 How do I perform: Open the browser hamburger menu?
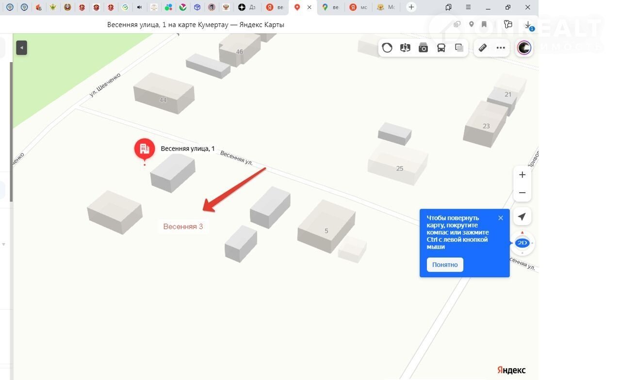click(x=468, y=7)
